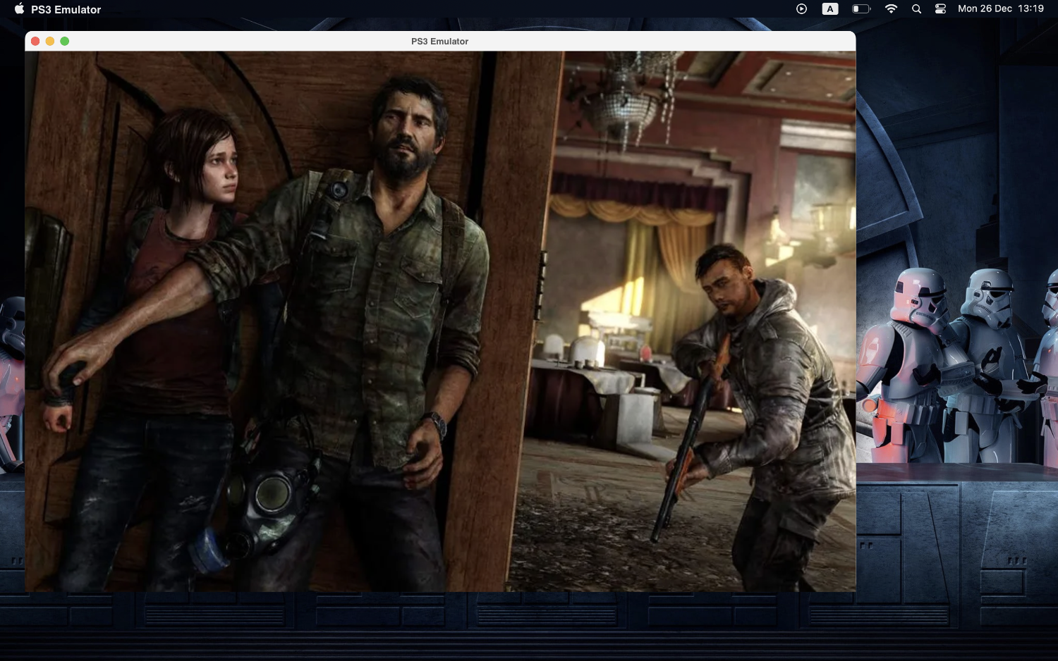Open the Apple menu

19,9
